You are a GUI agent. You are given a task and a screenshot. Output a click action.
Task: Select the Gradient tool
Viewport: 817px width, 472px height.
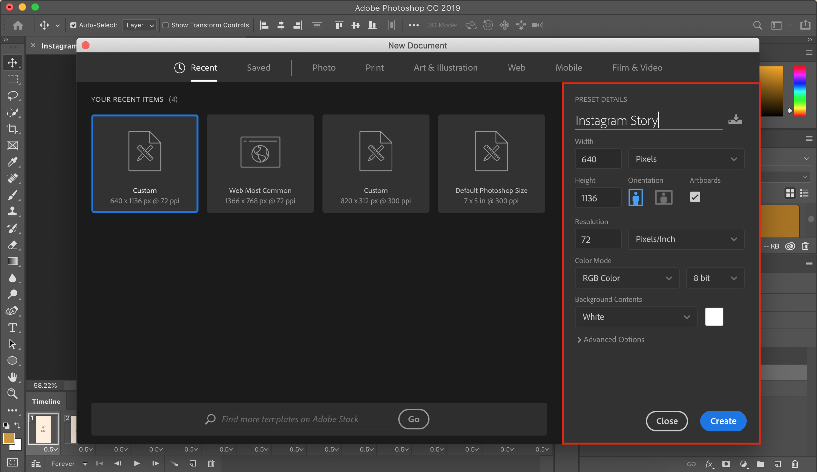tap(12, 261)
